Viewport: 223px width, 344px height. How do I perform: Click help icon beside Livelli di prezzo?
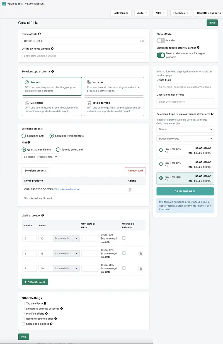(x=42, y=216)
